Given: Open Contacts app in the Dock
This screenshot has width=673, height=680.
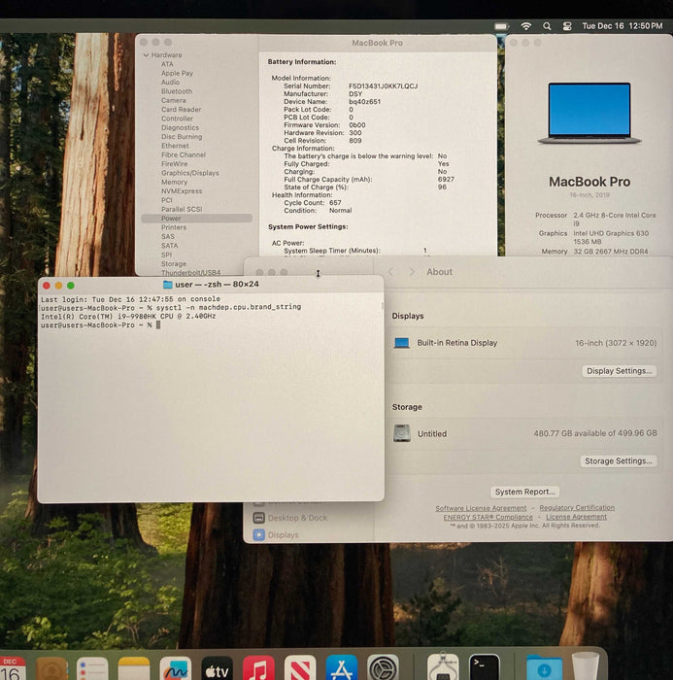Looking at the screenshot, I should [x=51, y=668].
